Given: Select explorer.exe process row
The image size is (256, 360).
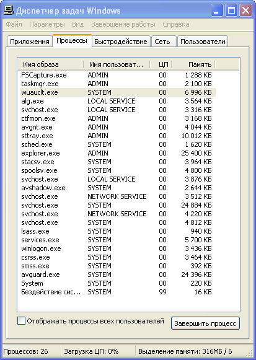Looking at the screenshot, I should point(118,153).
